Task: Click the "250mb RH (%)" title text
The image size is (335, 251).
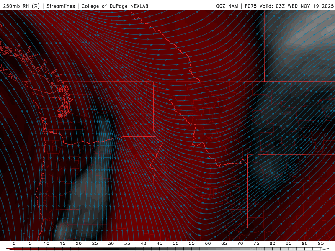Action: pos(21,6)
